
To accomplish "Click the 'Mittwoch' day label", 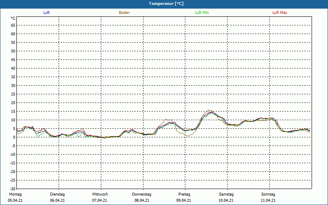I will pos(100,194).
